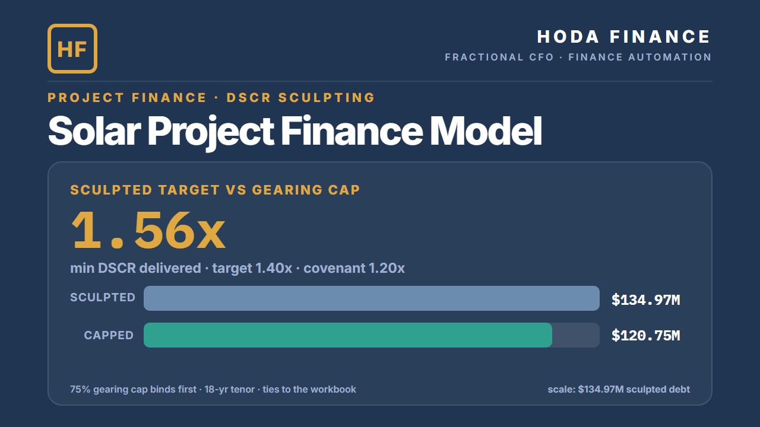Select the Sculpted Target vs Gearing Cap heading
Image resolution: width=760 pixels, height=427 pixels.
[x=216, y=190]
